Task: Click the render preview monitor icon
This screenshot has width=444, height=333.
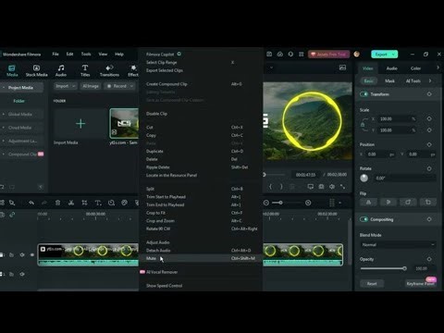Action: [x=311, y=187]
